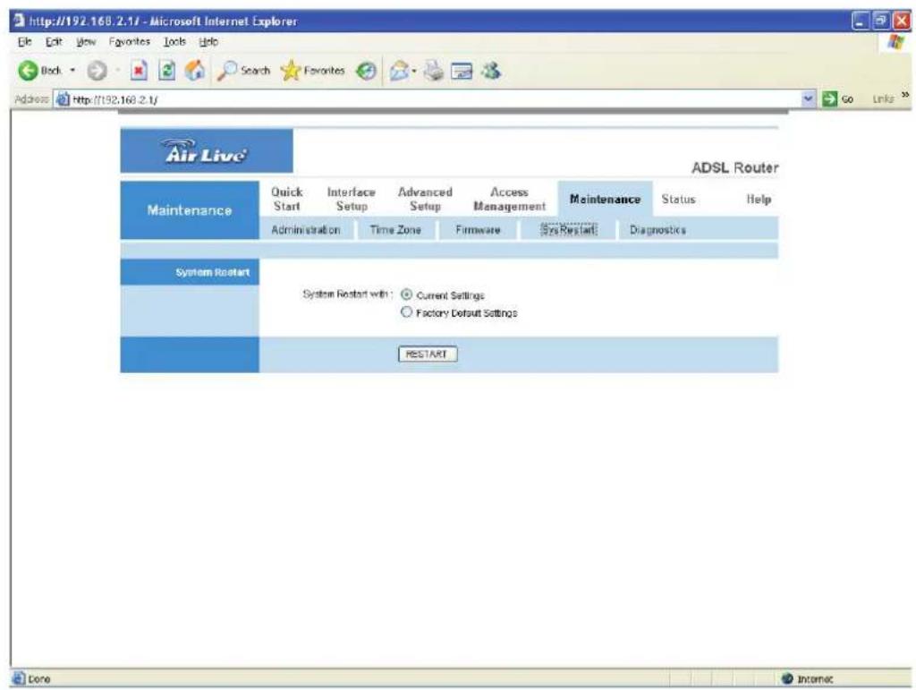Click the Mail envelope icon
This screenshot has height=690, width=916.
(x=399, y=72)
